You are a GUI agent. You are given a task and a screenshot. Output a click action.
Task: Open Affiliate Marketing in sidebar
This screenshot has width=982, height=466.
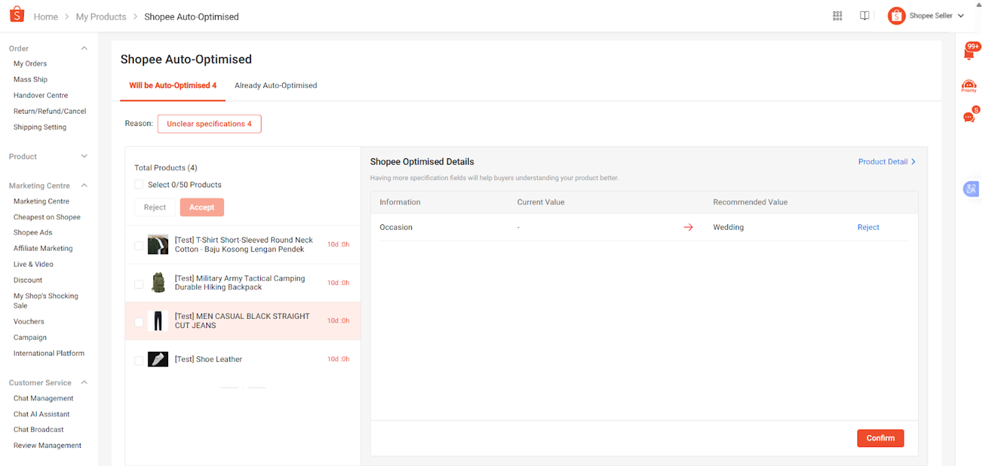(x=43, y=248)
